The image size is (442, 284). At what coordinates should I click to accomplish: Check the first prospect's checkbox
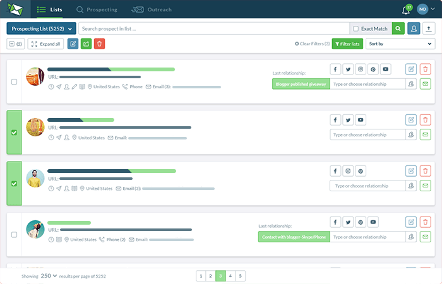pos(14,81)
